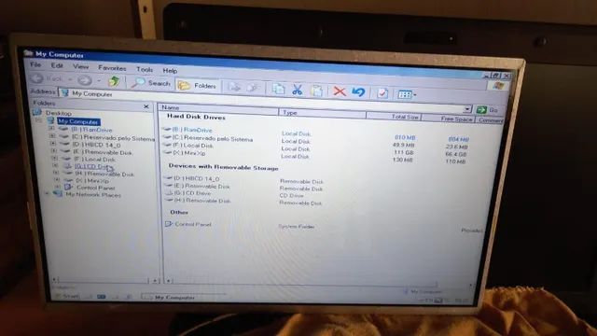
Task: Select (E:) Removable Disk in file list
Action: click(201, 186)
